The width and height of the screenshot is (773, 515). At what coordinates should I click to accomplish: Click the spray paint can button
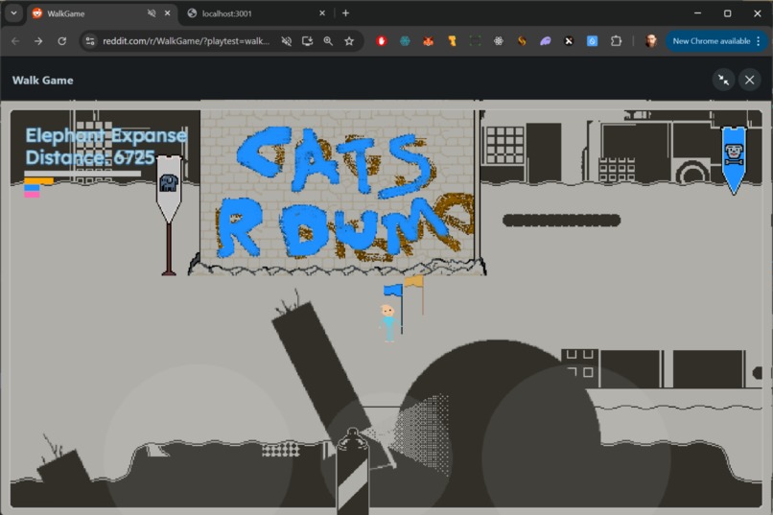[353, 471]
